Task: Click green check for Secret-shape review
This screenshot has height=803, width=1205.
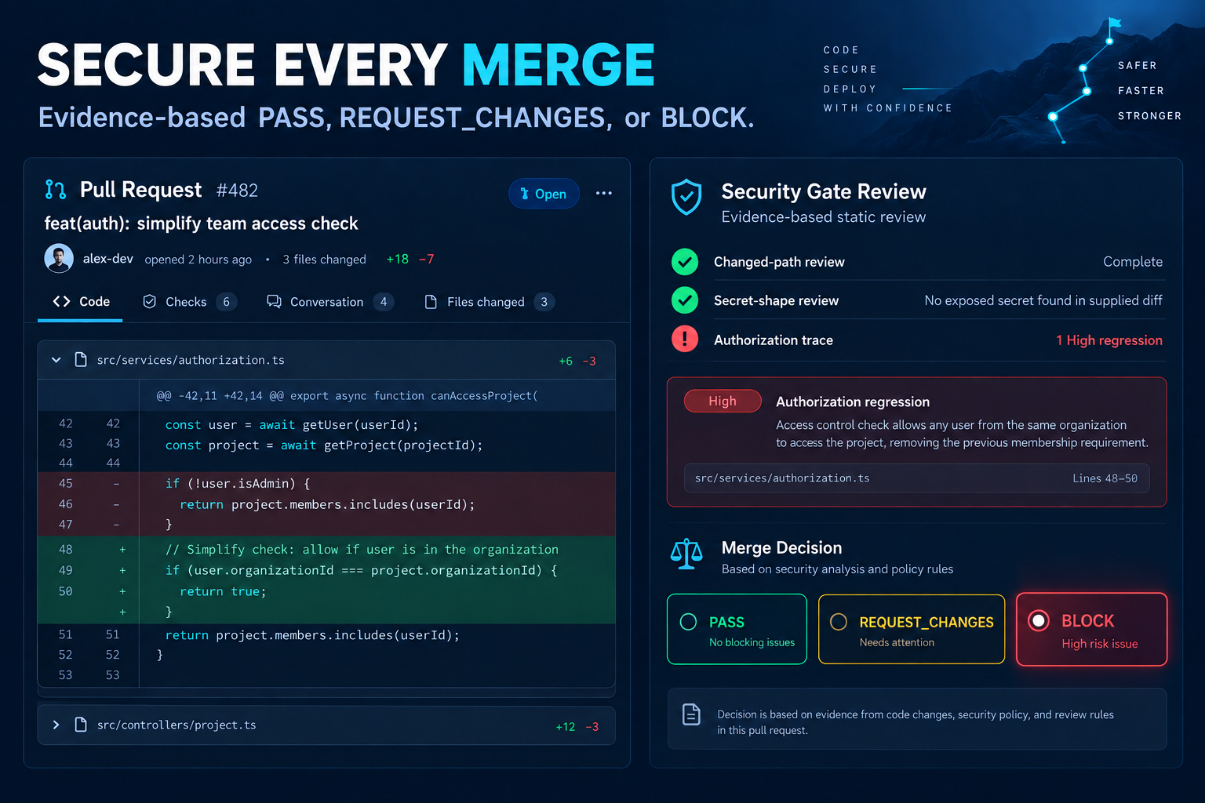Action: 685,300
